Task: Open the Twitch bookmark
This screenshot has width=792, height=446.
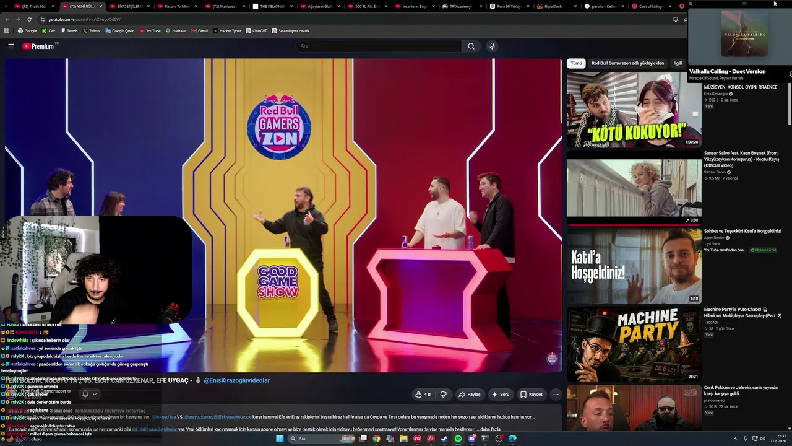Action: [69, 31]
